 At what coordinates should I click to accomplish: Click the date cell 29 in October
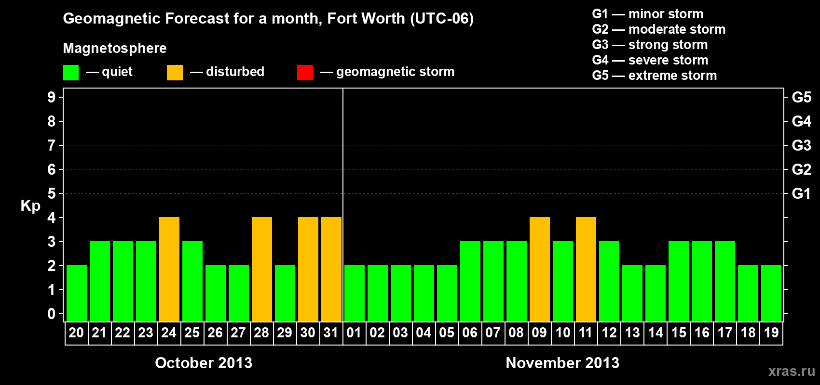click(285, 333)
